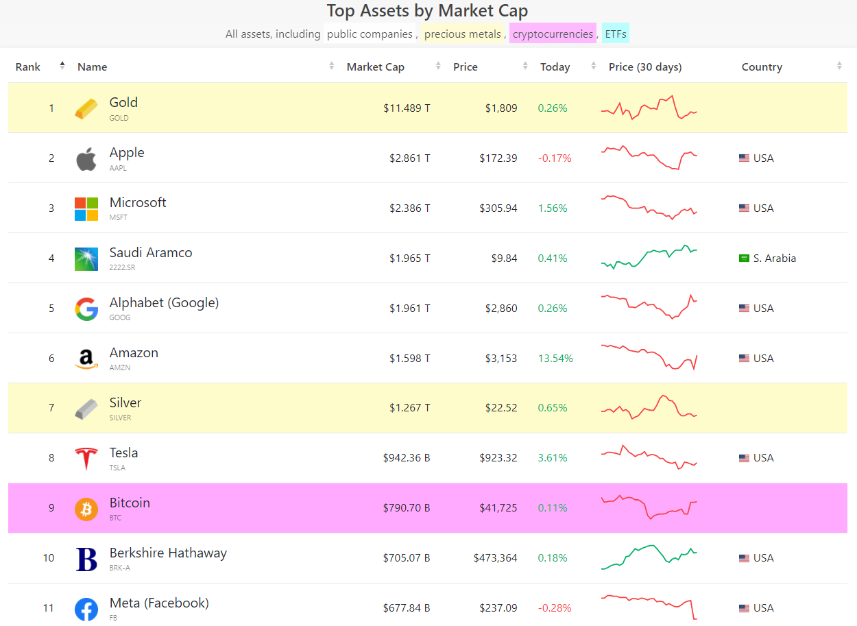Click the Apple logo icon

coord(86,159)
